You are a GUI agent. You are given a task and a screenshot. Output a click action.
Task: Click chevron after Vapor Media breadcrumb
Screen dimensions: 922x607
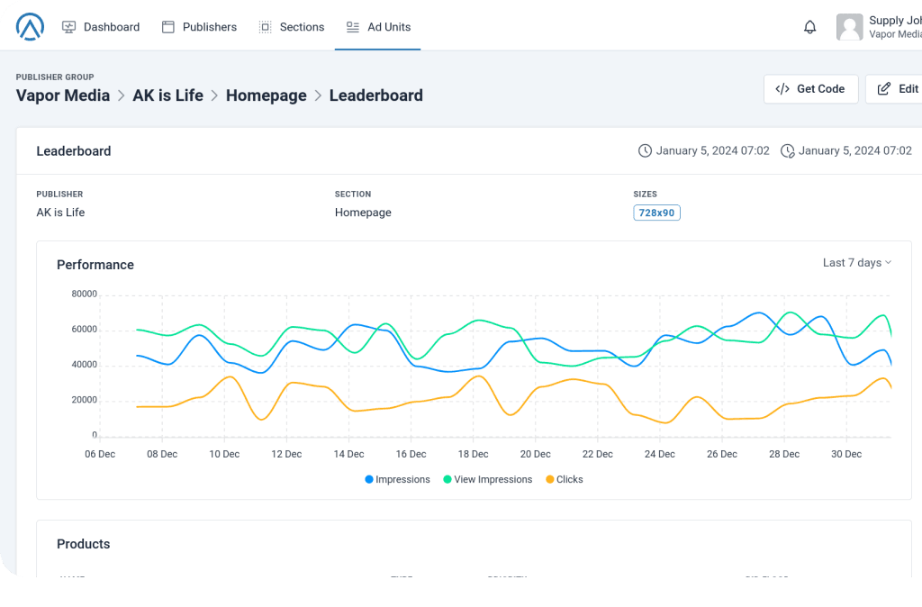point(122,95)
